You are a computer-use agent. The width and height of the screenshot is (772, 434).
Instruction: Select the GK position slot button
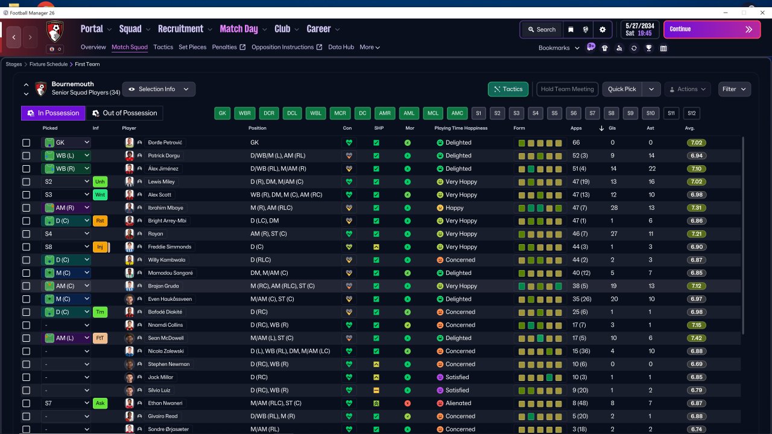pos(223,113)
